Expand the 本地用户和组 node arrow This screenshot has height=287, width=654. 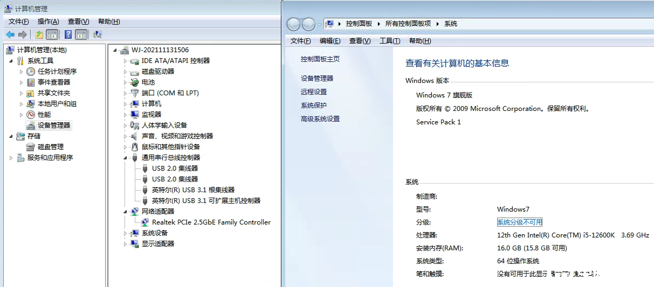[22, 104]
